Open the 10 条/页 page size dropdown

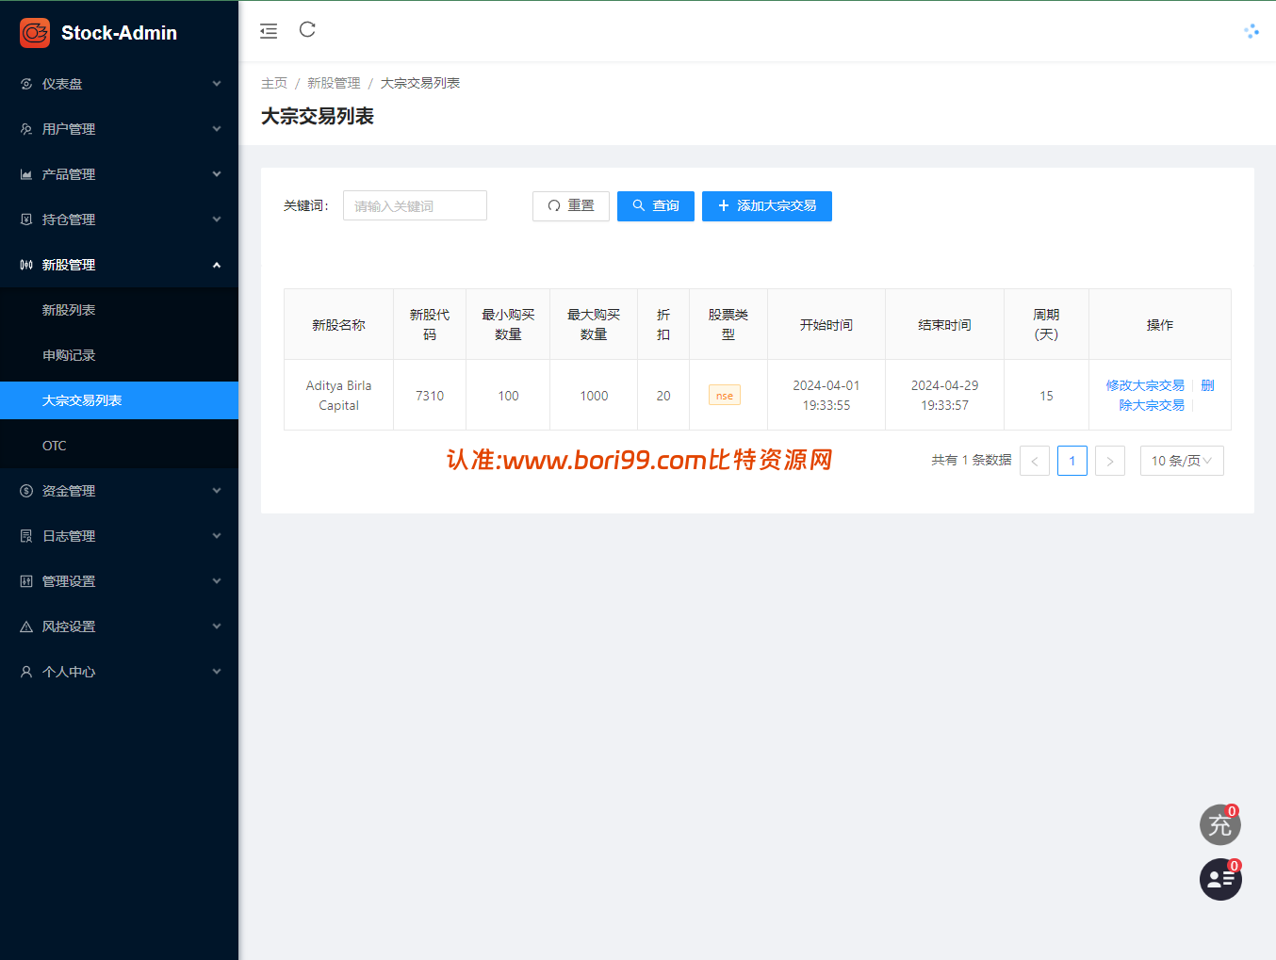[1182, 461]
